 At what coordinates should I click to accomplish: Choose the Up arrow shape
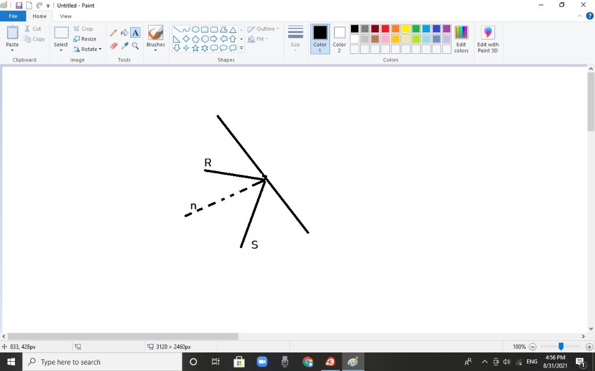coord(232,39)
